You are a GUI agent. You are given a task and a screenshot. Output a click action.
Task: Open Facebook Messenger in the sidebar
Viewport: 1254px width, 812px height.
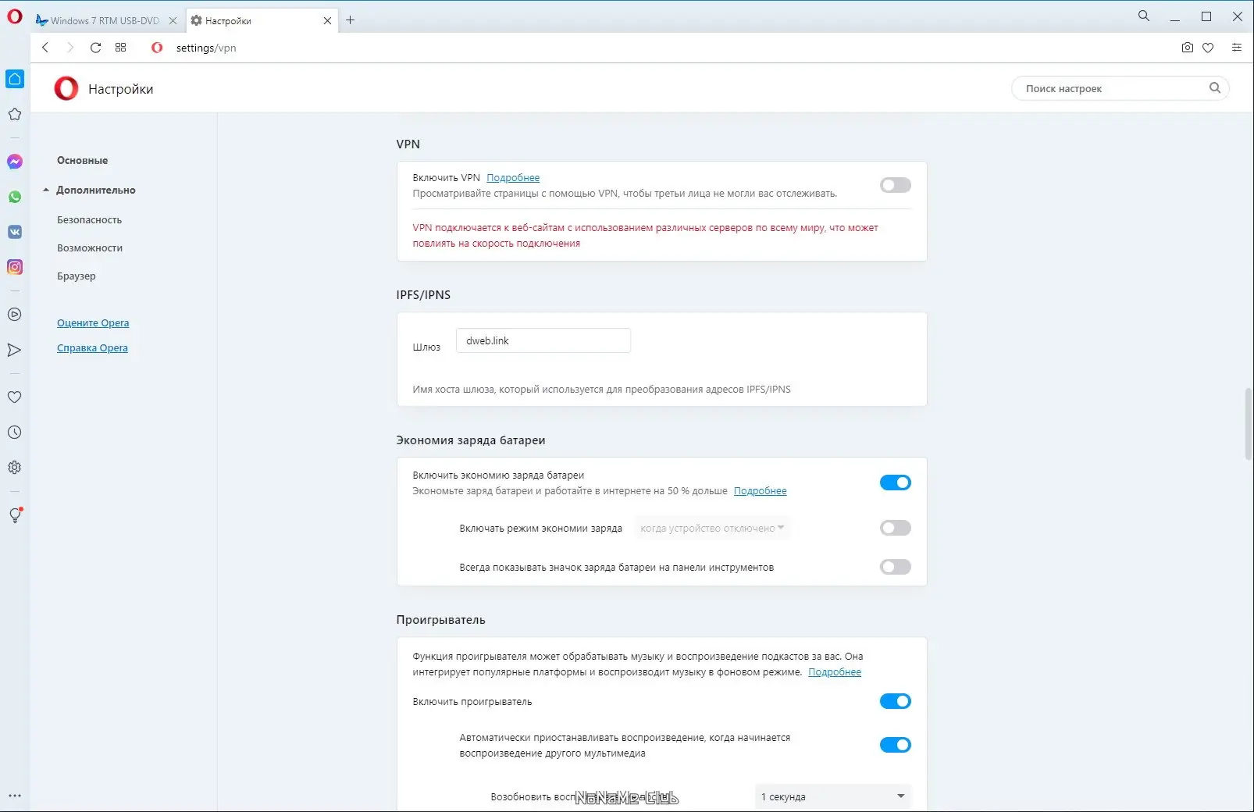15,162
